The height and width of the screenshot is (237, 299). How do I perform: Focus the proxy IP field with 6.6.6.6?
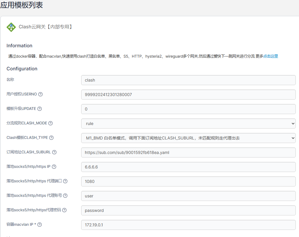point(188,167)
